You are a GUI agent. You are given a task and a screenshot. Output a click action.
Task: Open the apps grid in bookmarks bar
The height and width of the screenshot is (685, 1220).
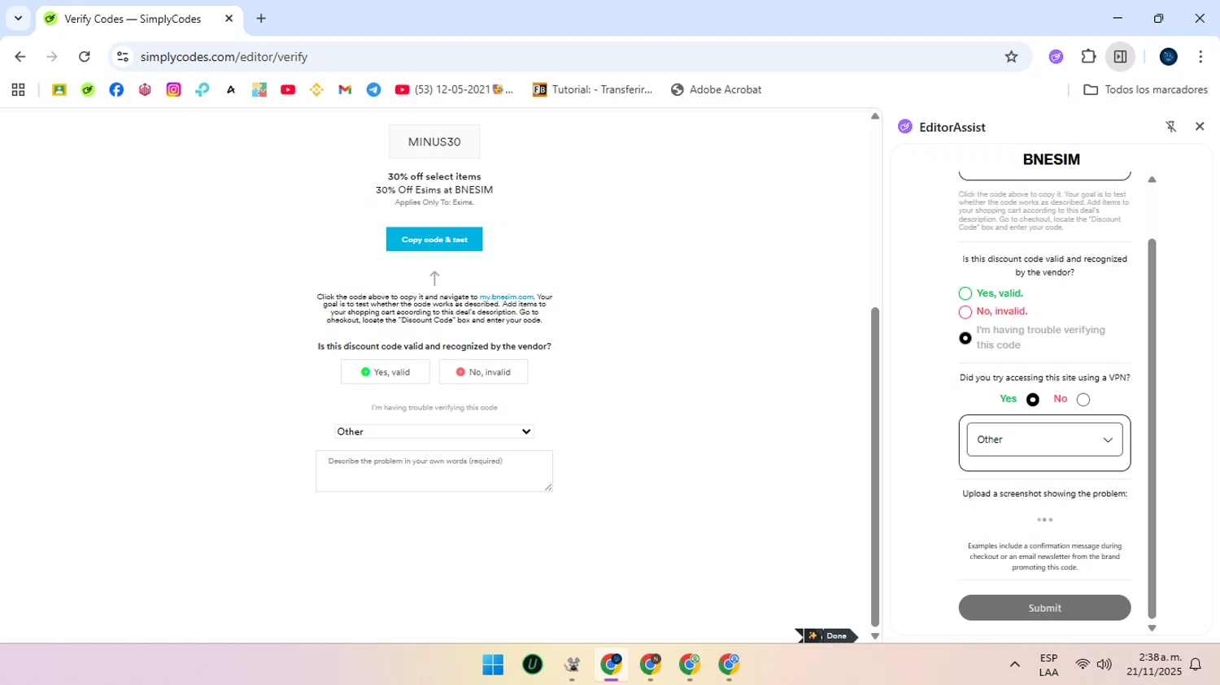18,89
